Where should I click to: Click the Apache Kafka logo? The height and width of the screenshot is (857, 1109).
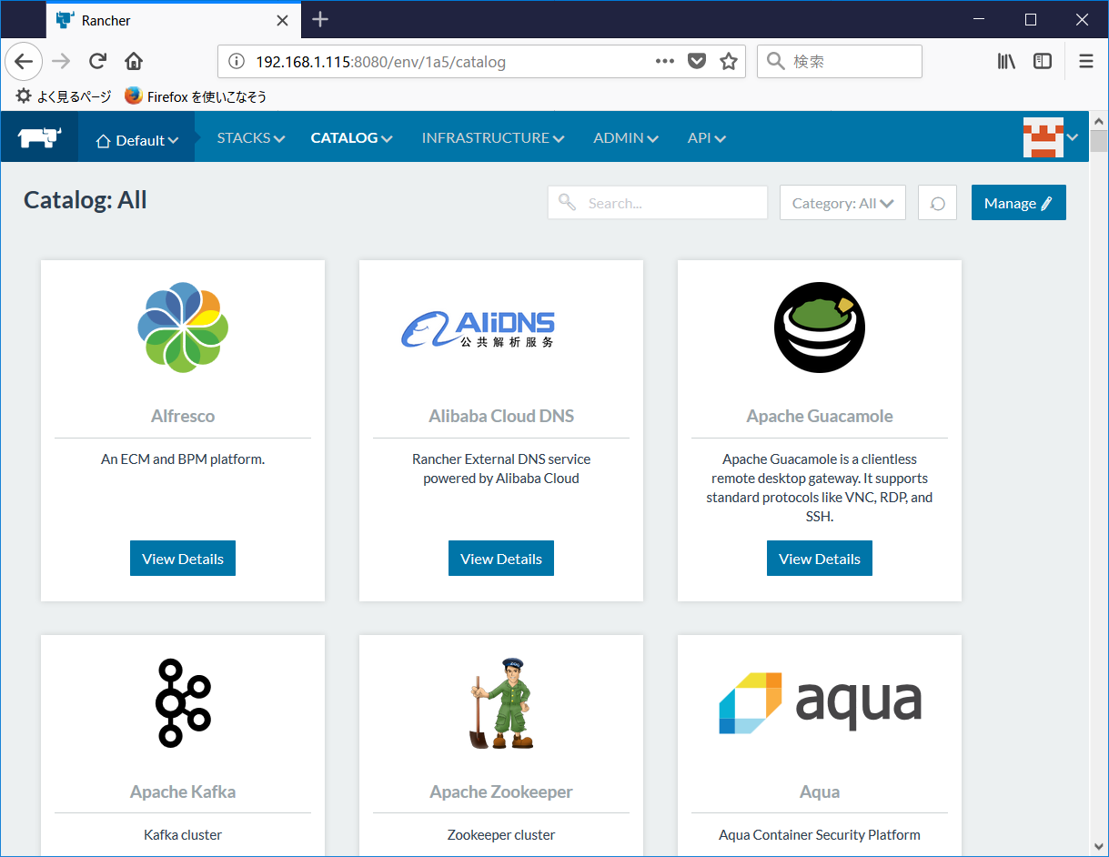point(183,703)
